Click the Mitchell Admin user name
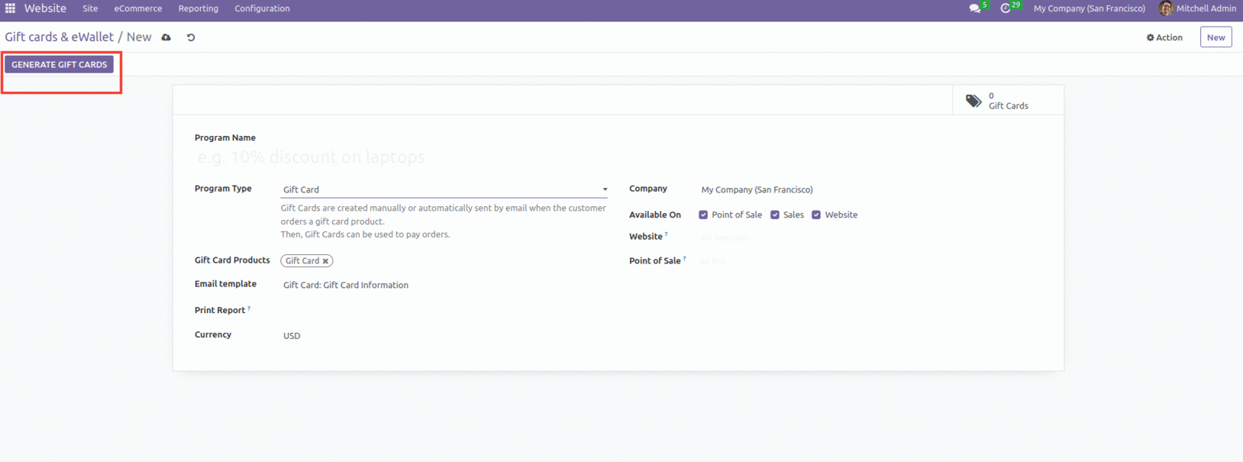Viewport: 1243px width, 462px height. [x=1206, y=8]
